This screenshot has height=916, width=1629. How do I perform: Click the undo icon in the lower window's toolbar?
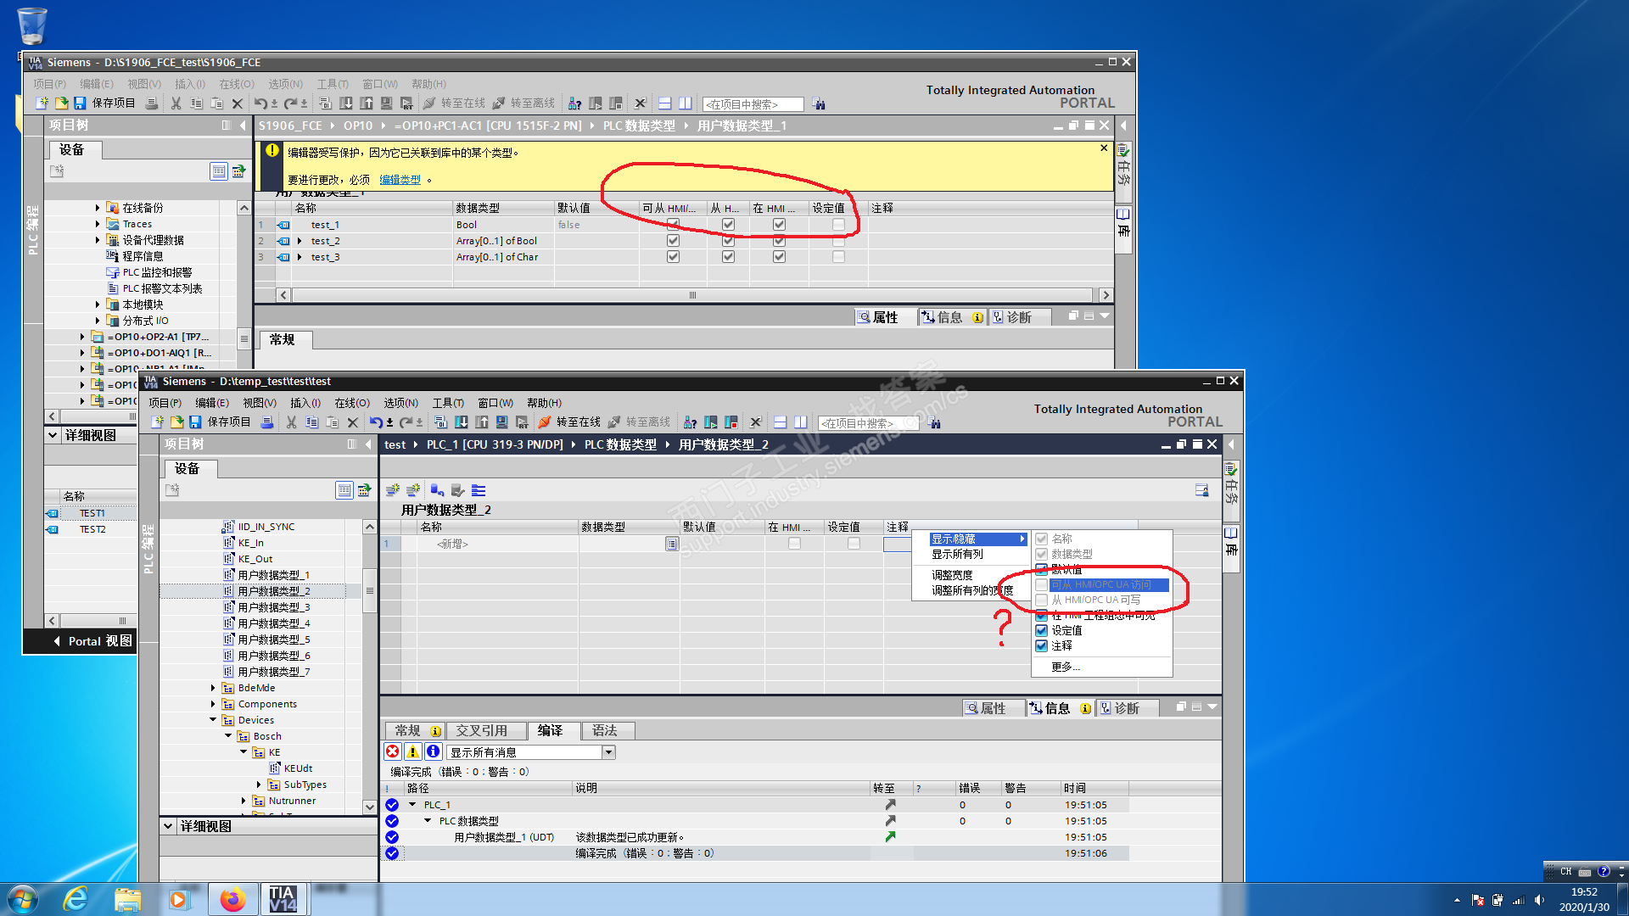click(x=375, y=422)
